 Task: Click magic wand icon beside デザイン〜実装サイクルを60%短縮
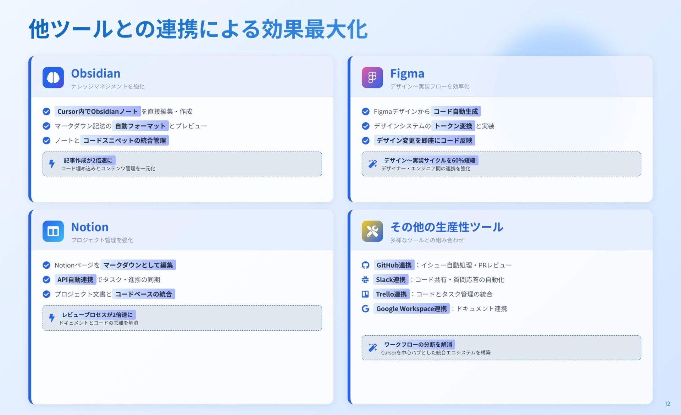[x=372, y=164]
